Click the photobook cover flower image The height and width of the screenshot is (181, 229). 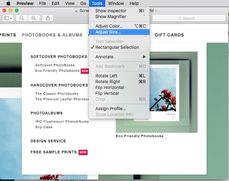pos(163,90)
